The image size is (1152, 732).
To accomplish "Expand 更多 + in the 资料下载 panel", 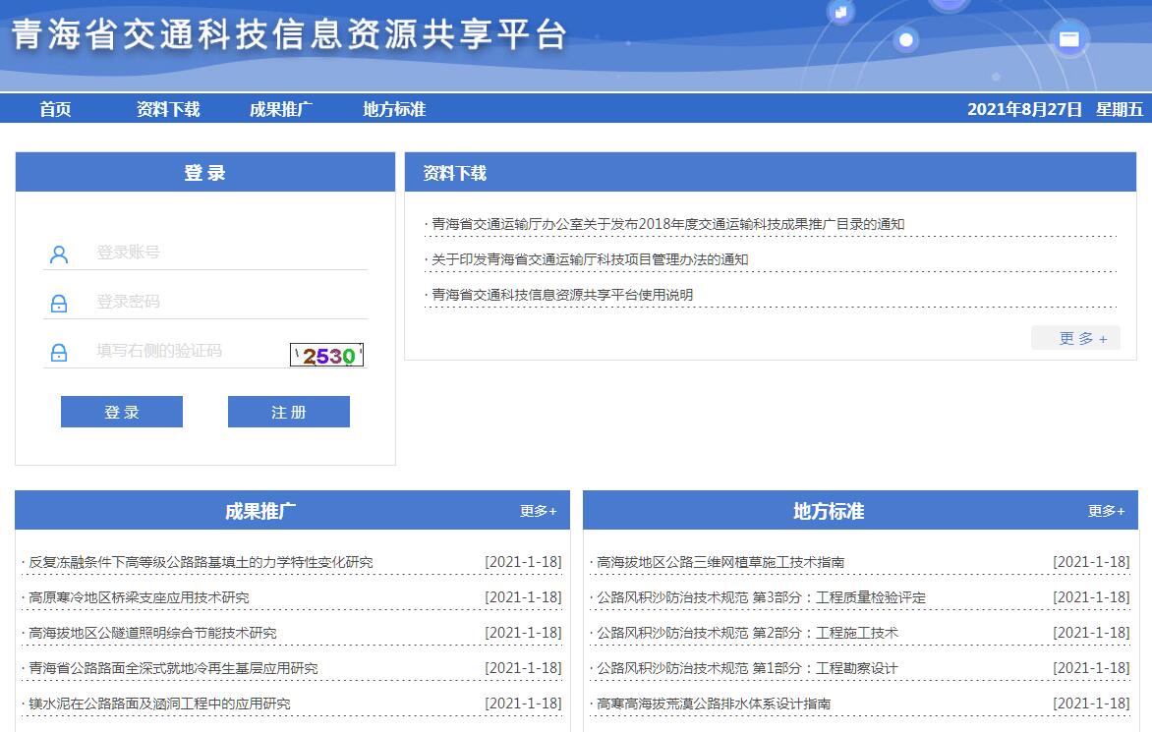I will [1075, 338].
